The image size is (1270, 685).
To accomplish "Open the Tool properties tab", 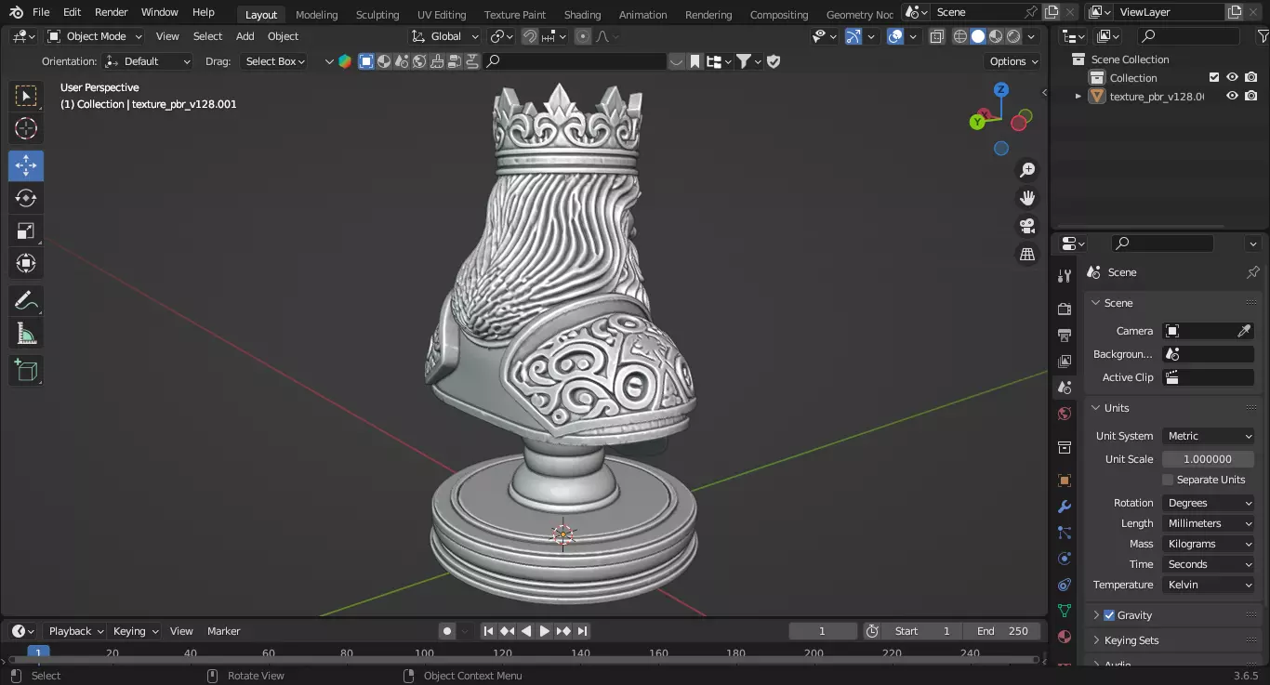I will pyautogui.click(x=1065, y=276).
